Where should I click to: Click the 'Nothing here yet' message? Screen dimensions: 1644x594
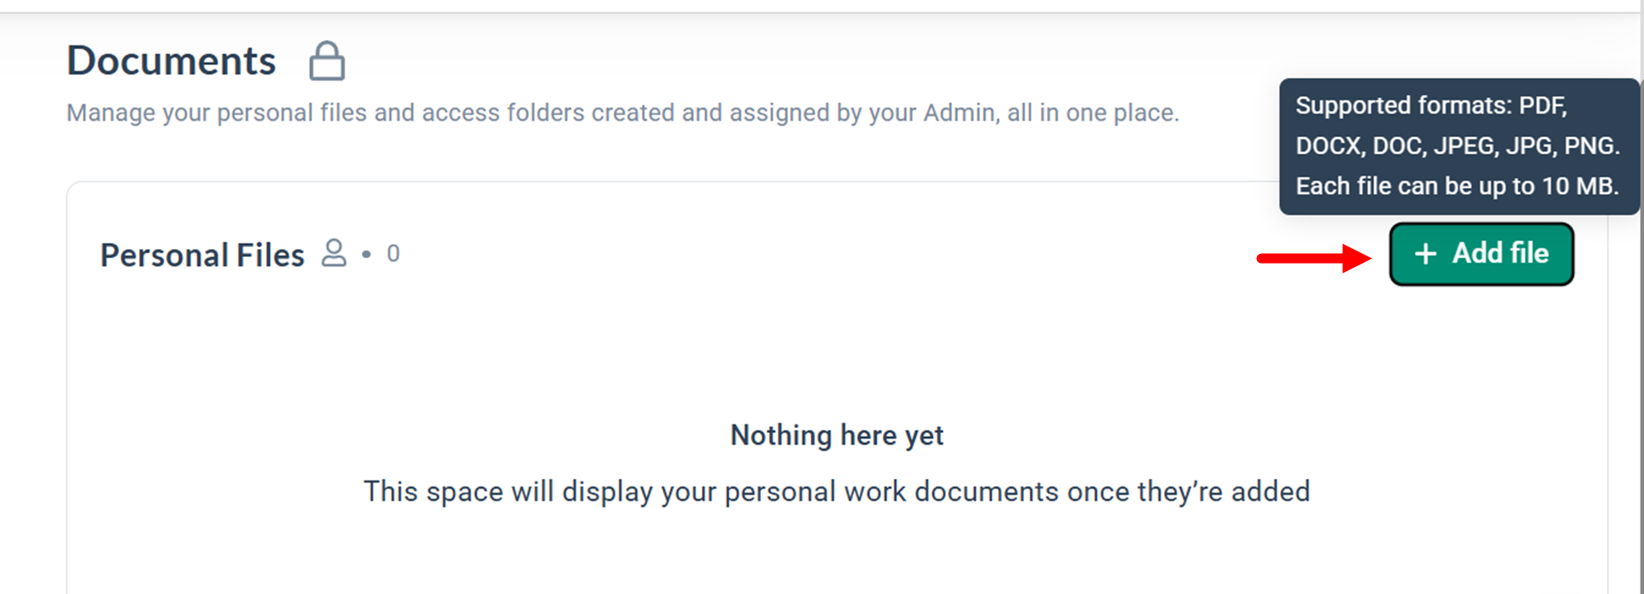[837, 435]
